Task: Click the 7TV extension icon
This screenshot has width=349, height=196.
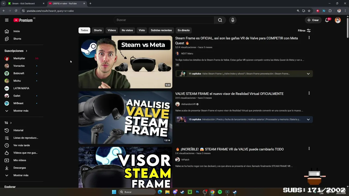Action: 324,11
